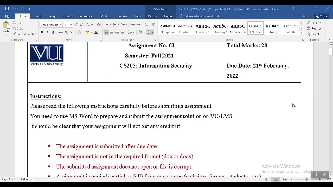Open the Customize Quick Access Toolbar arrow
The width and height of the screenshot is (333, 187).
29,9
